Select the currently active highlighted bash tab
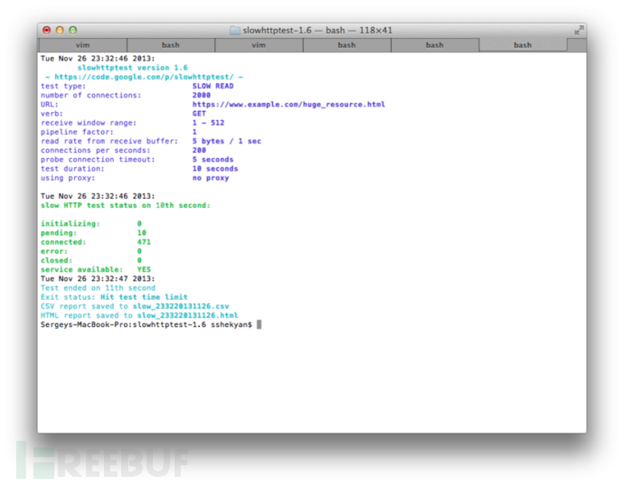 (x=523, y=45)
